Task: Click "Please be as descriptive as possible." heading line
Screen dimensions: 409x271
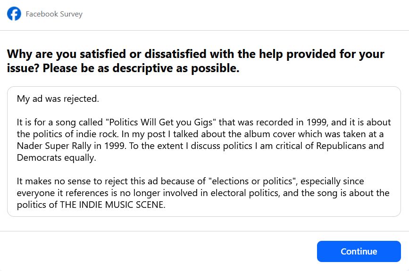Action: [x=141, y=68]
